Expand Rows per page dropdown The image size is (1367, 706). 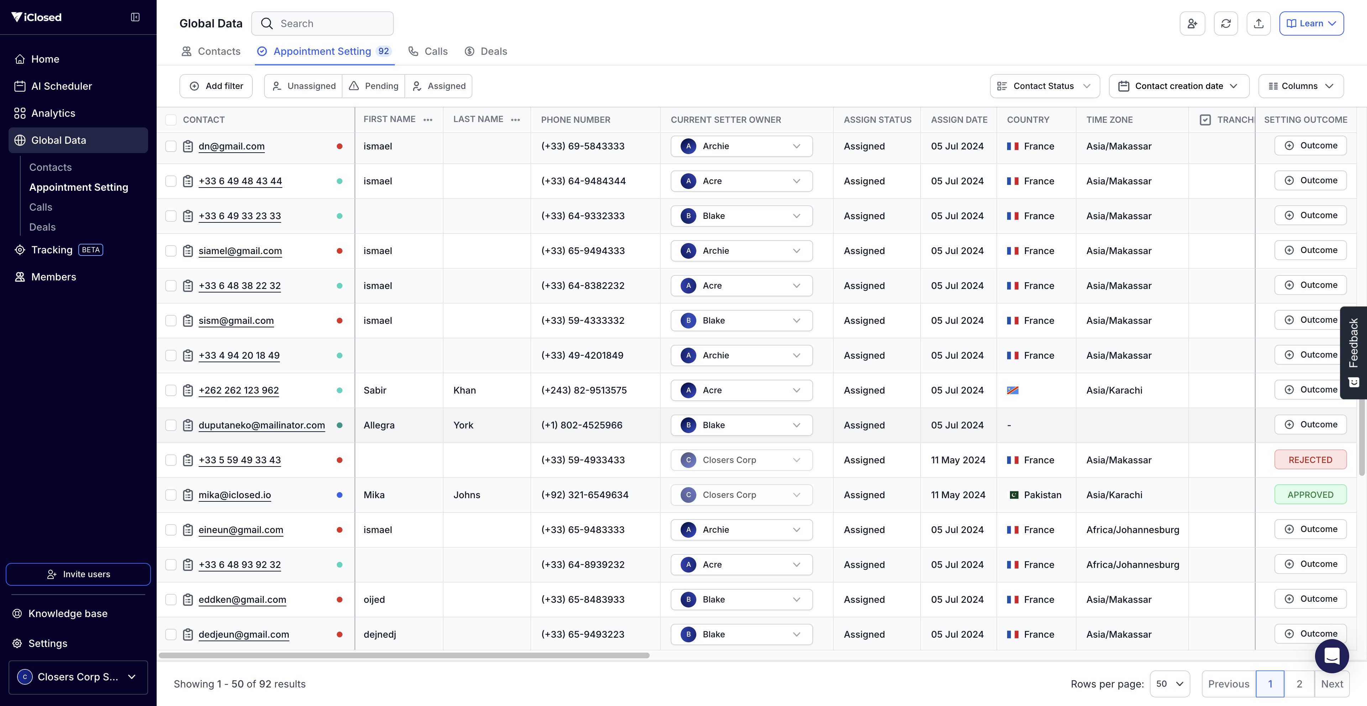[1169, 684]
